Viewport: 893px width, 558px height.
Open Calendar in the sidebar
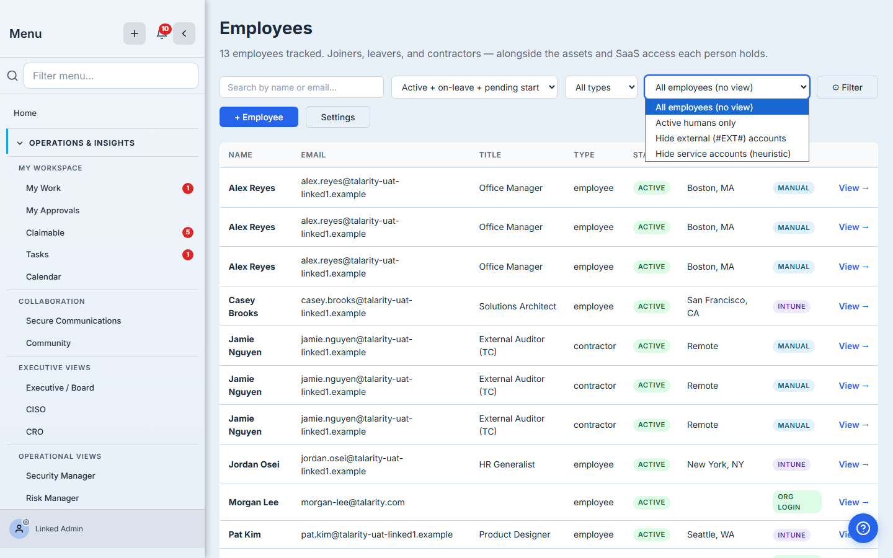click(43, 277)
